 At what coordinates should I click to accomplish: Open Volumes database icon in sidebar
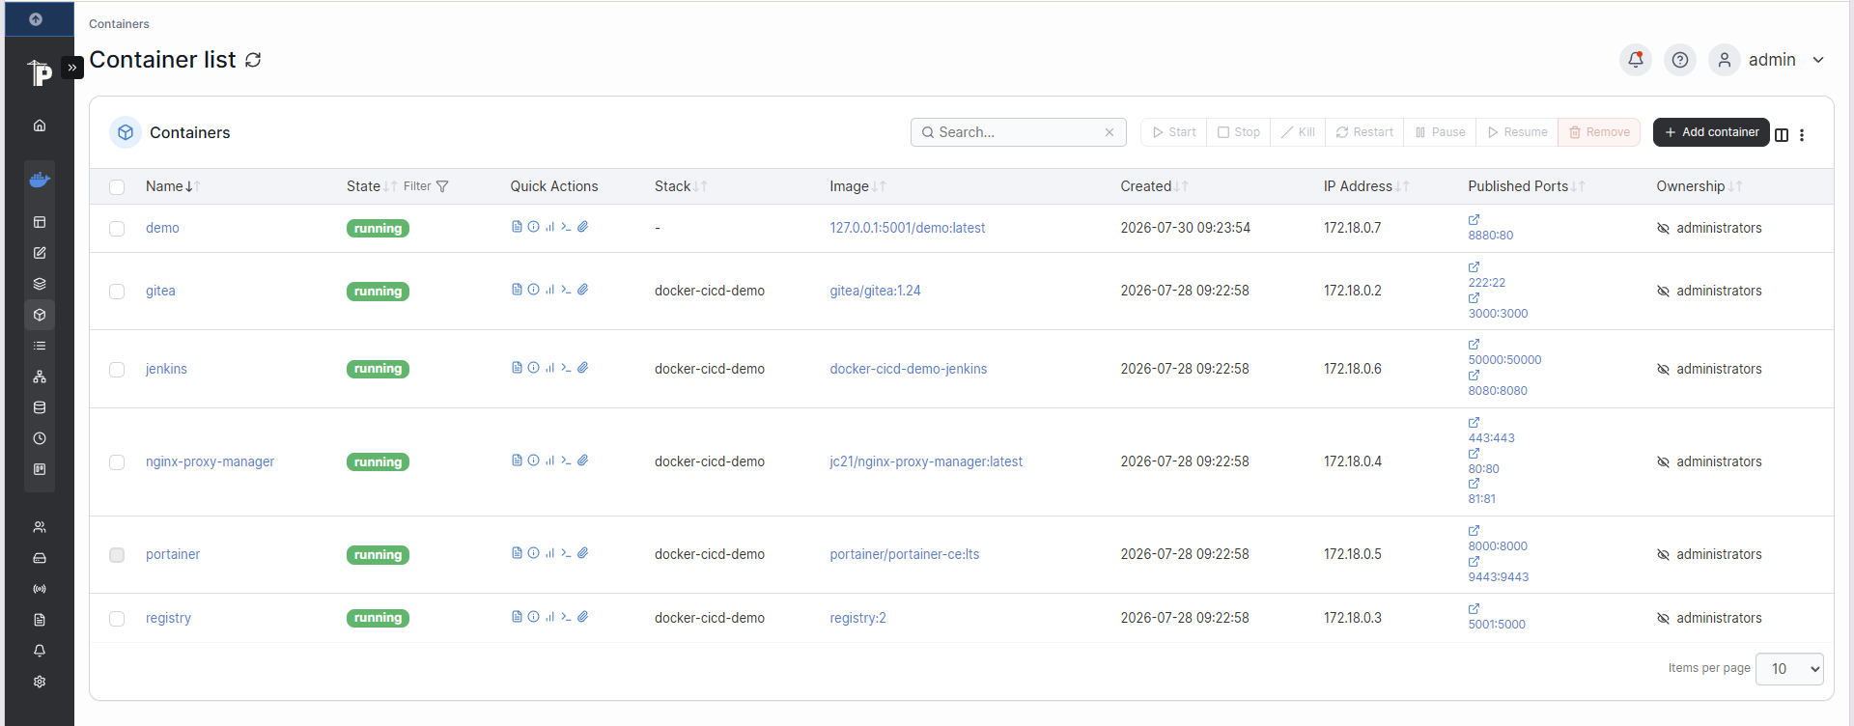[40, 407]
